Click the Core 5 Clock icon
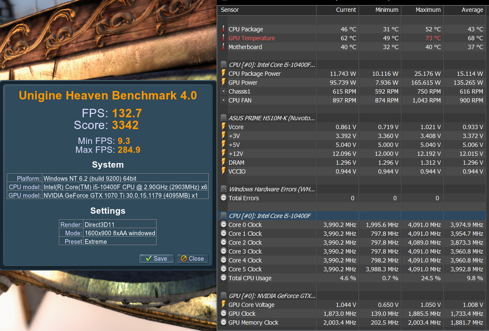 coord(223,269)
